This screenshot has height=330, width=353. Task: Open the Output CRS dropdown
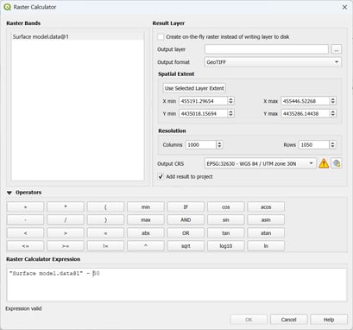(260, 163)
